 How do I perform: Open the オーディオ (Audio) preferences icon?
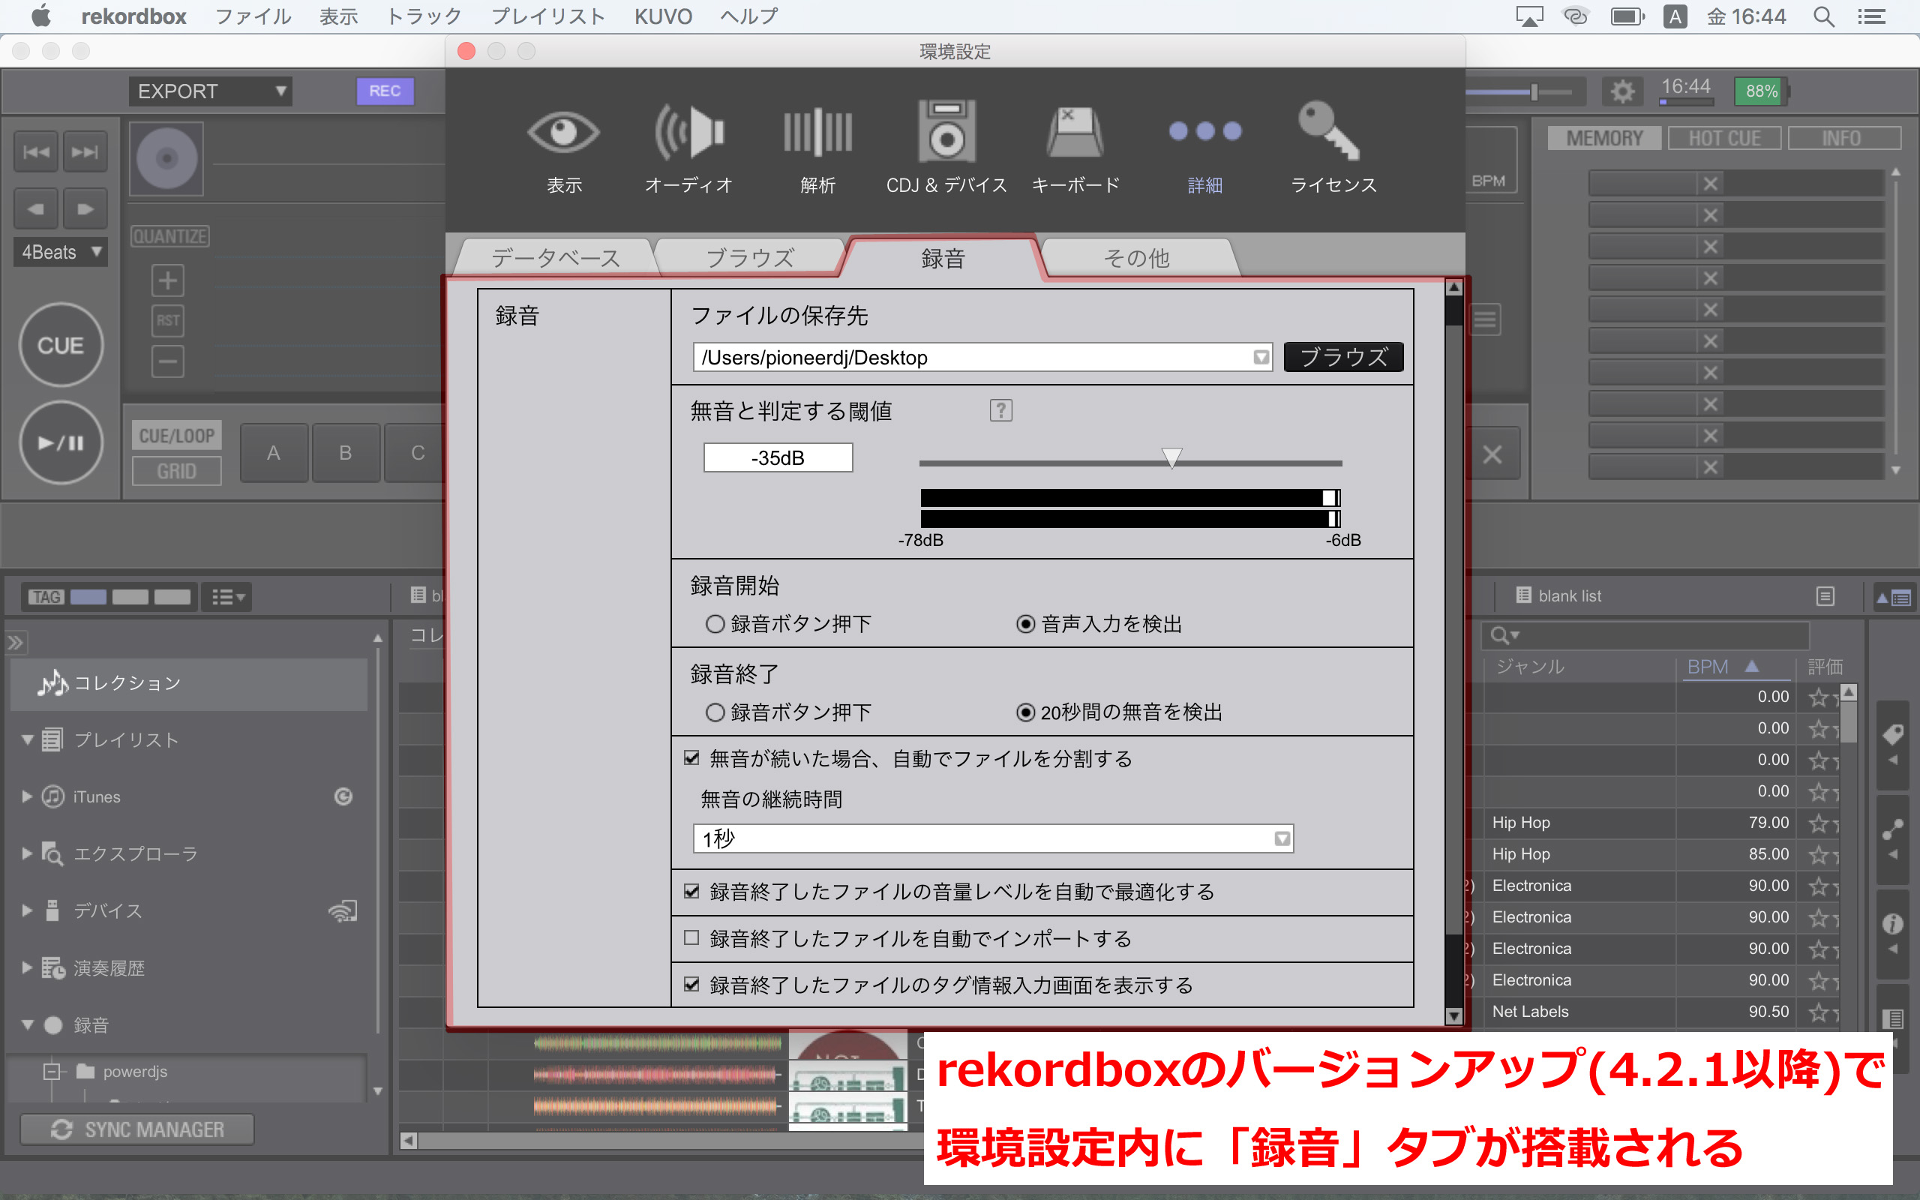click(688, 133)
